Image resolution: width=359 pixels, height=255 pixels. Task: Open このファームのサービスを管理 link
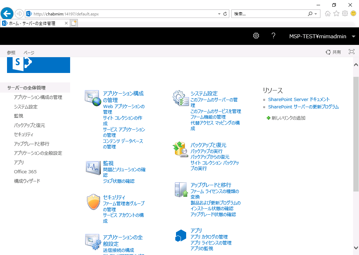pyautogui.click(x=216, y=111)
